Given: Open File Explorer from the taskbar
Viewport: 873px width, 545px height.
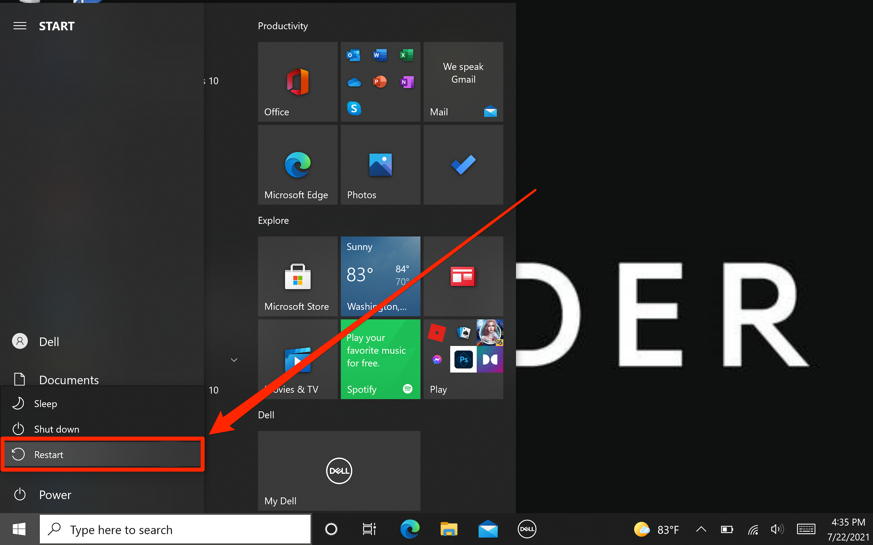Looking at the screenshot, I should coord(448,529).
